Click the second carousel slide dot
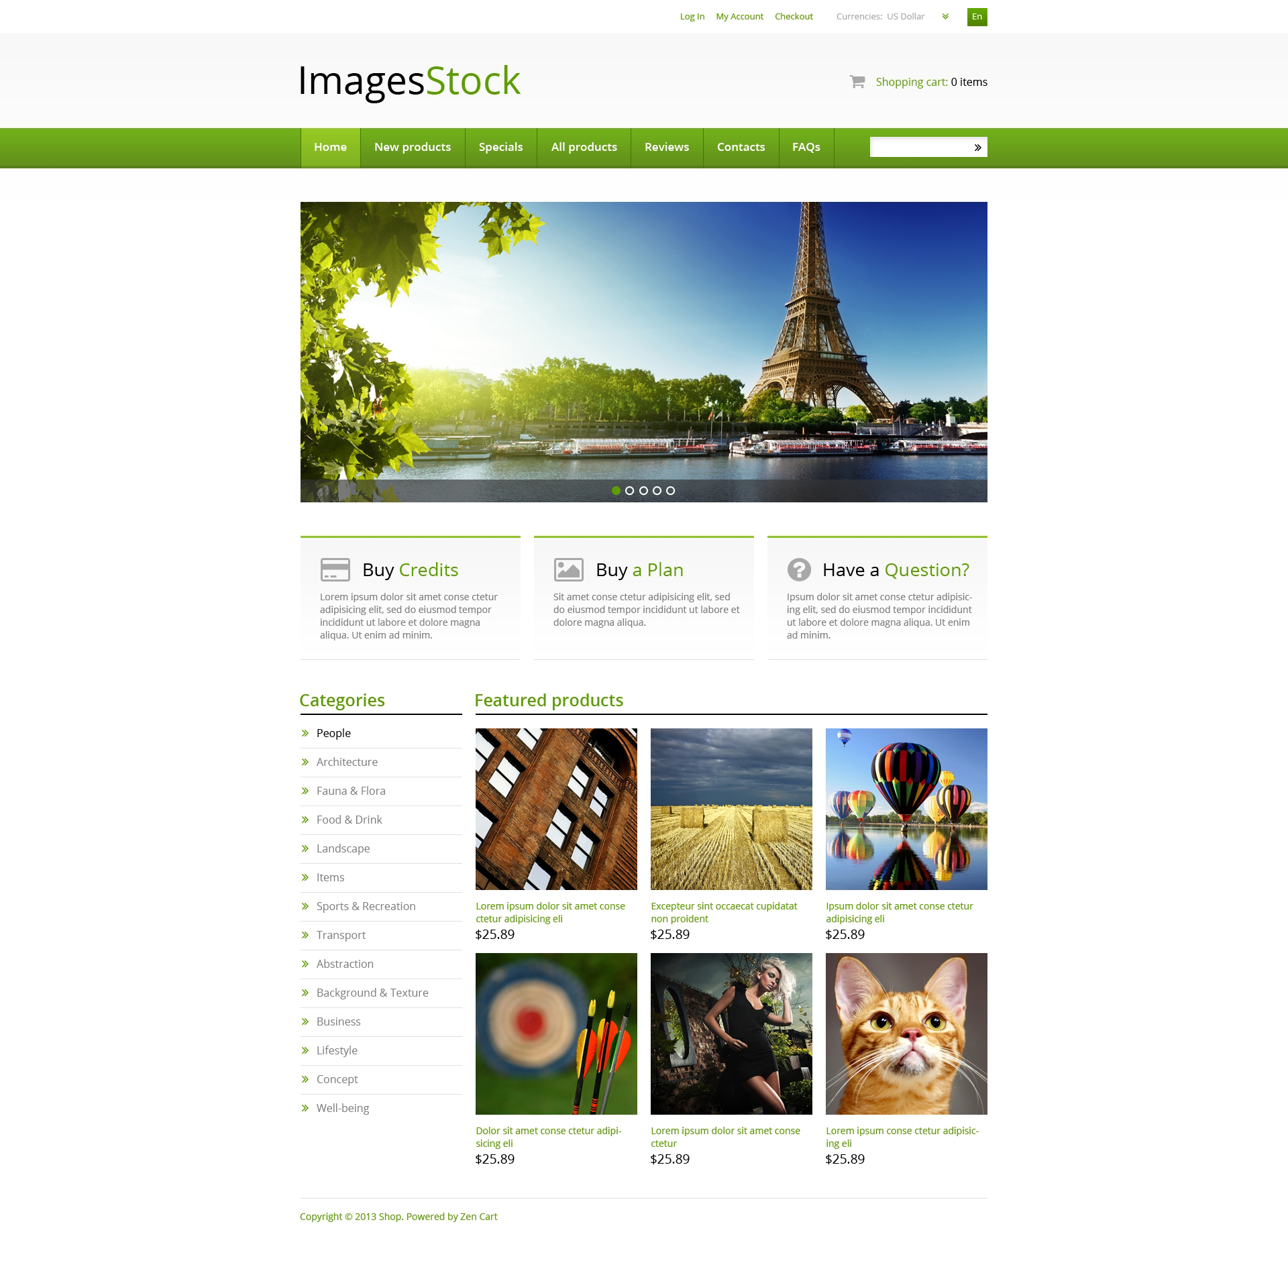Screen dimensions: 1288x1275 pyautogui.click(x=631, y=489)
